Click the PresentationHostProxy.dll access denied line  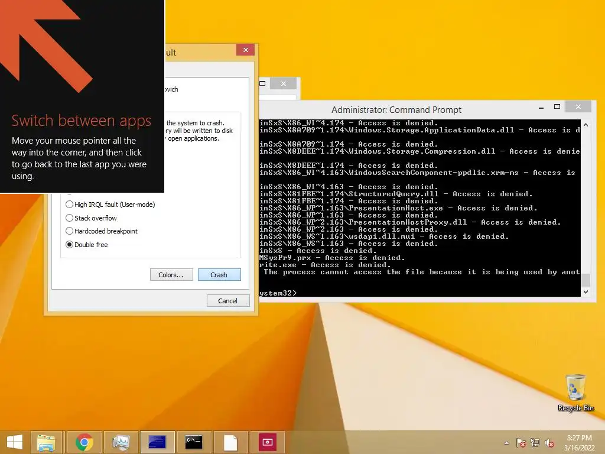pyautogui.click(x=410, y=222)
